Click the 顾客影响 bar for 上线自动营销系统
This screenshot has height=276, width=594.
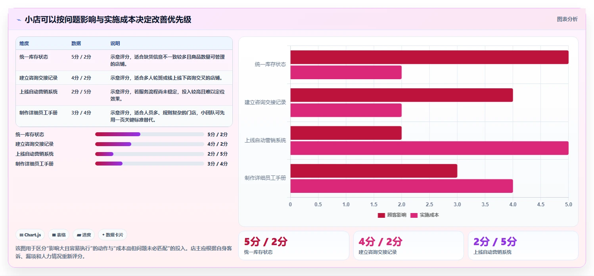pos(346,133)
